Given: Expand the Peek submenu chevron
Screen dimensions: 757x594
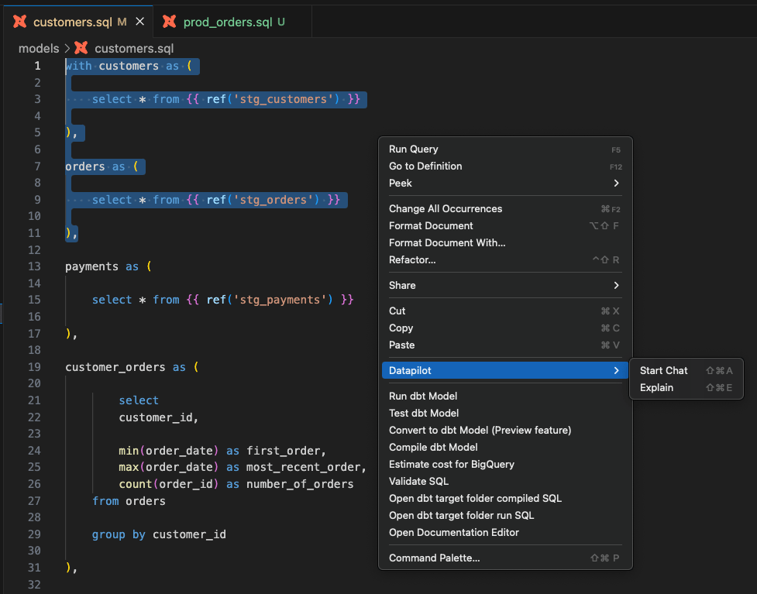Looking at the screenshot, I should click(616, 183).
